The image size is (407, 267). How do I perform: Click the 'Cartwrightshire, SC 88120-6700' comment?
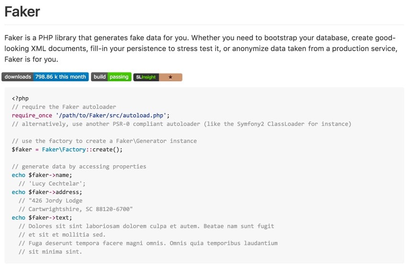[x=76, y=209]
